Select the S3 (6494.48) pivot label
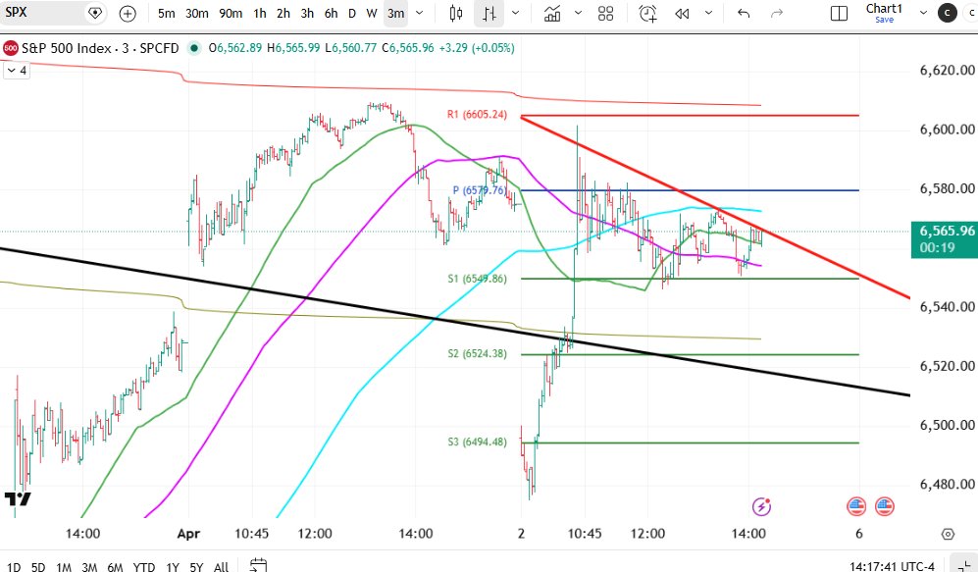 477,442
